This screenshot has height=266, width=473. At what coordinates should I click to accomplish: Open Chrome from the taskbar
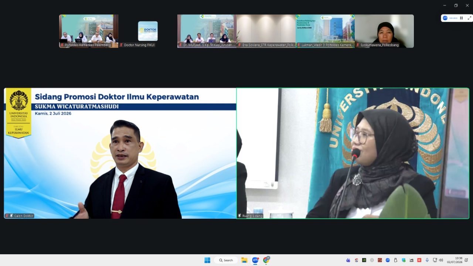[266, 260]
